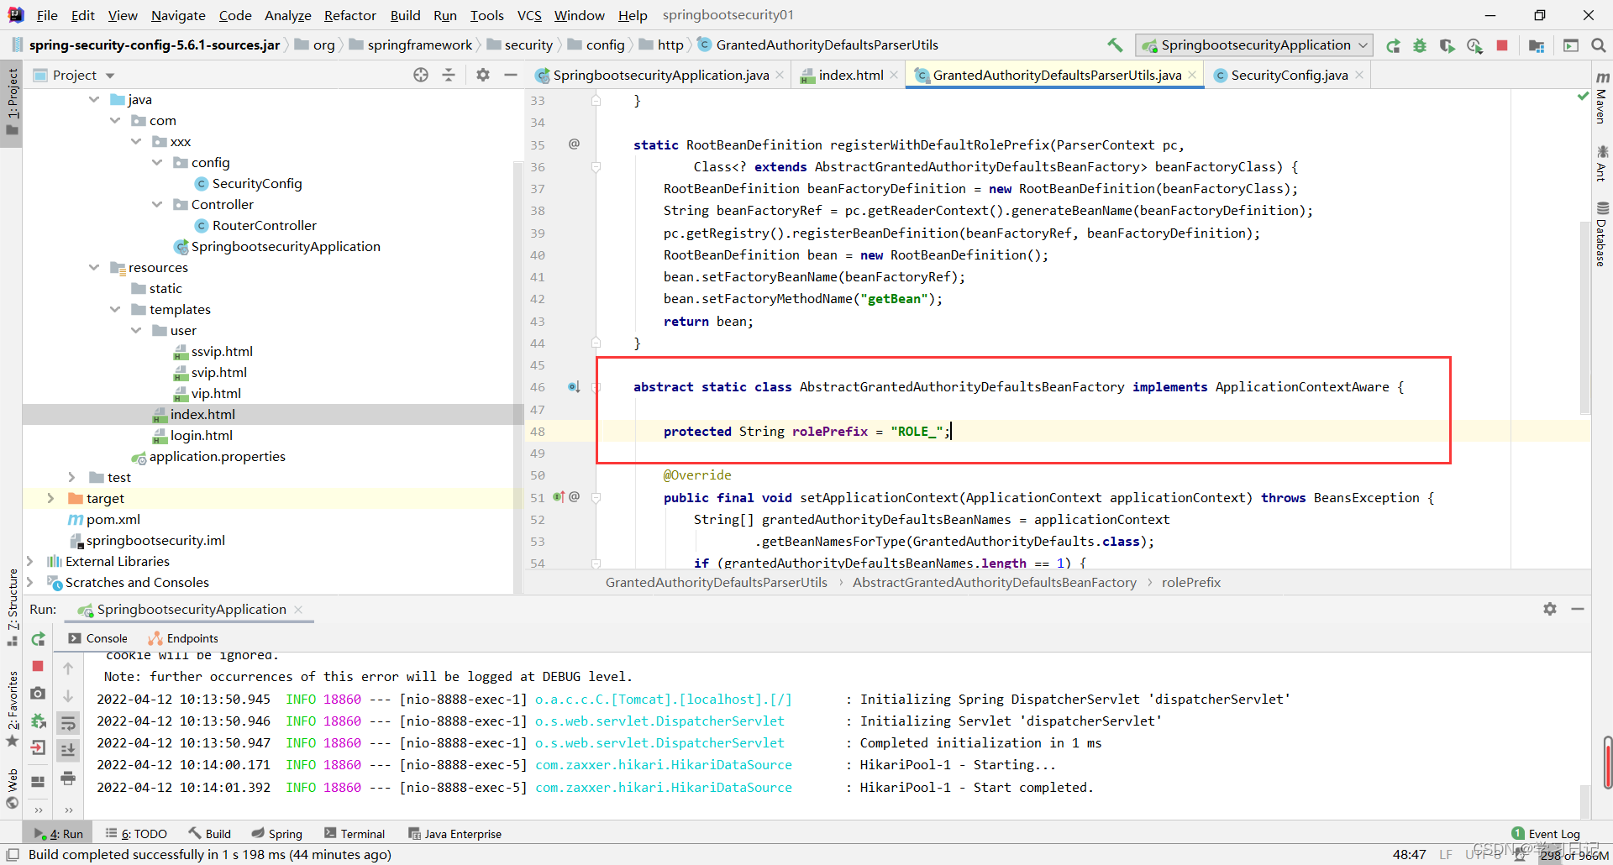Collapse the config package

click(x=157, y=162)
